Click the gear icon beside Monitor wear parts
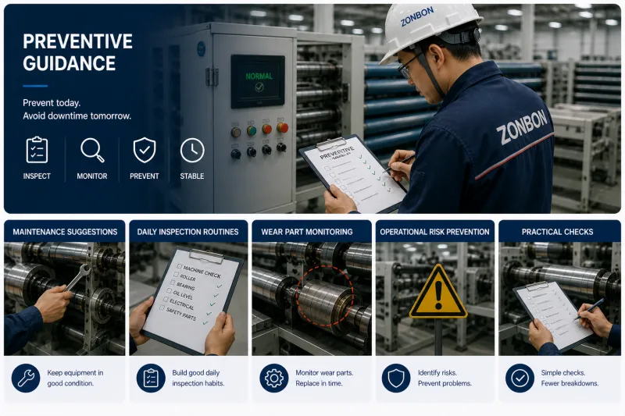The width and height of the screenshot is (625, 416). 274,378
